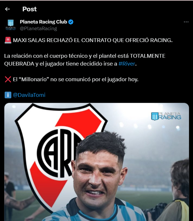Click Planeta Racing watermark logo in image
This screenshot has width=193, height=221.
pos(166,116)
